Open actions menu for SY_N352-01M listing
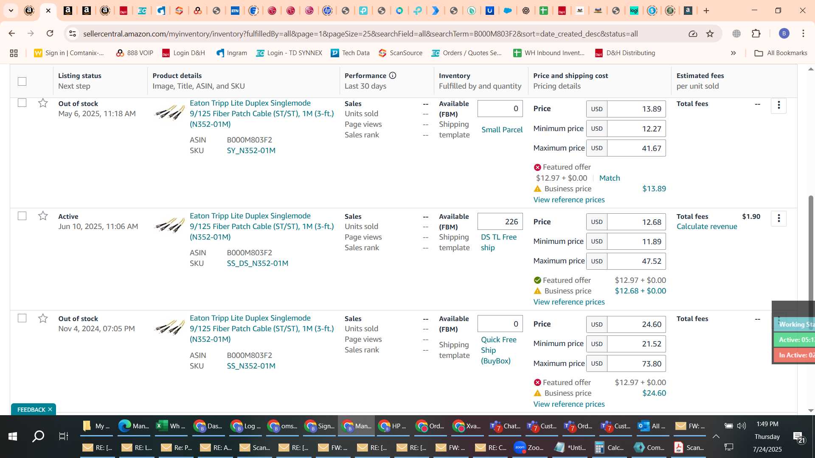Viewport: 815px width, 458px height. pos(778,105)
